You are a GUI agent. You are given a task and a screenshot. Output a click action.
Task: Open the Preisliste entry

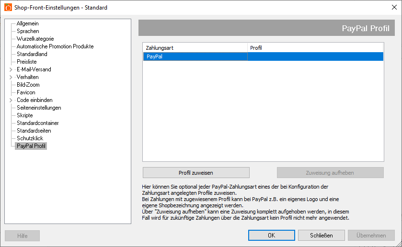click(27, 62)
